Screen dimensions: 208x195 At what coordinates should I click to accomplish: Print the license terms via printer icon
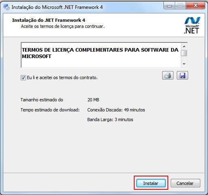pos(168,75)
